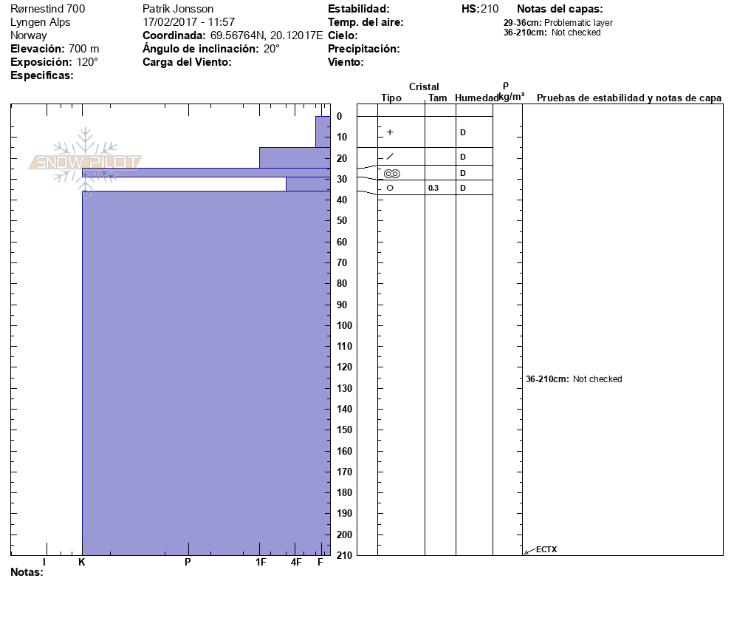The width and height of the screenshot is (734, 621).
Task: Click the '36-210cm: Not checked' note in the layer column
Action: (574, 379)
